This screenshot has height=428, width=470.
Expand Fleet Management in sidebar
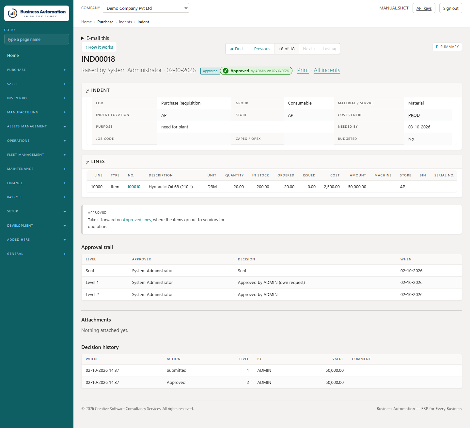pyautogui.click(x=37, y=155)
